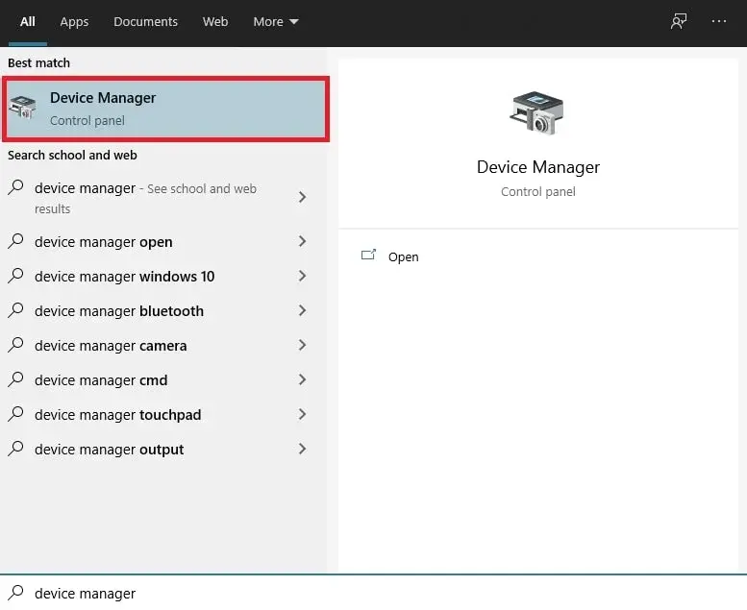Image resolution: width=747 pixels, height=610 pixels.
Task: Click search icon beside 'device manager output'
Action: (x=15, y=449)
